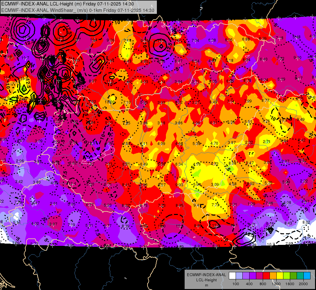The image size is (316, 290).
Task: Click the map value "4.11"
Action: pyautogui.click(x=144, y=144)
